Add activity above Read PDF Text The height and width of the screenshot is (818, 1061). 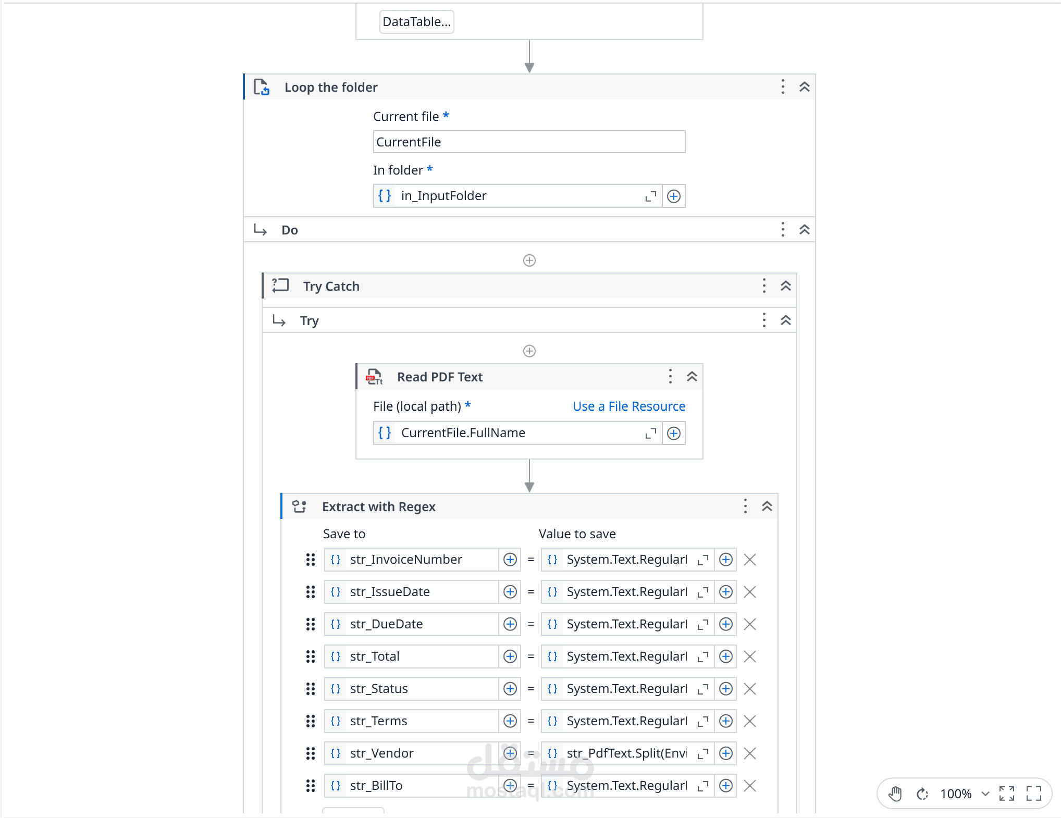529,351
